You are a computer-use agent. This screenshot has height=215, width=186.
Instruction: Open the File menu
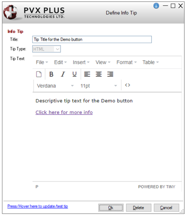coord(42,62)
